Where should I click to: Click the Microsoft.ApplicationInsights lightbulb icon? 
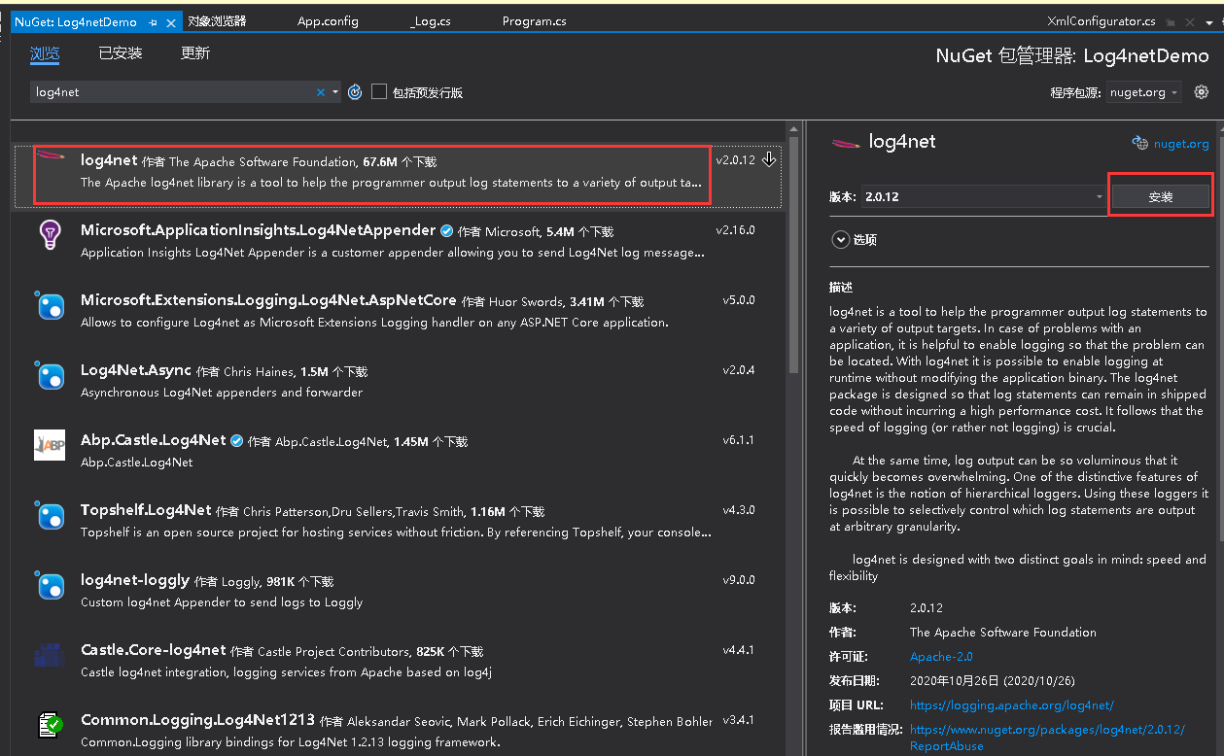50,235
